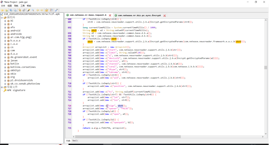269x145 pixels.
Task: Open the 导航 (Navigation) menu
Action: (x=16, y=6)
